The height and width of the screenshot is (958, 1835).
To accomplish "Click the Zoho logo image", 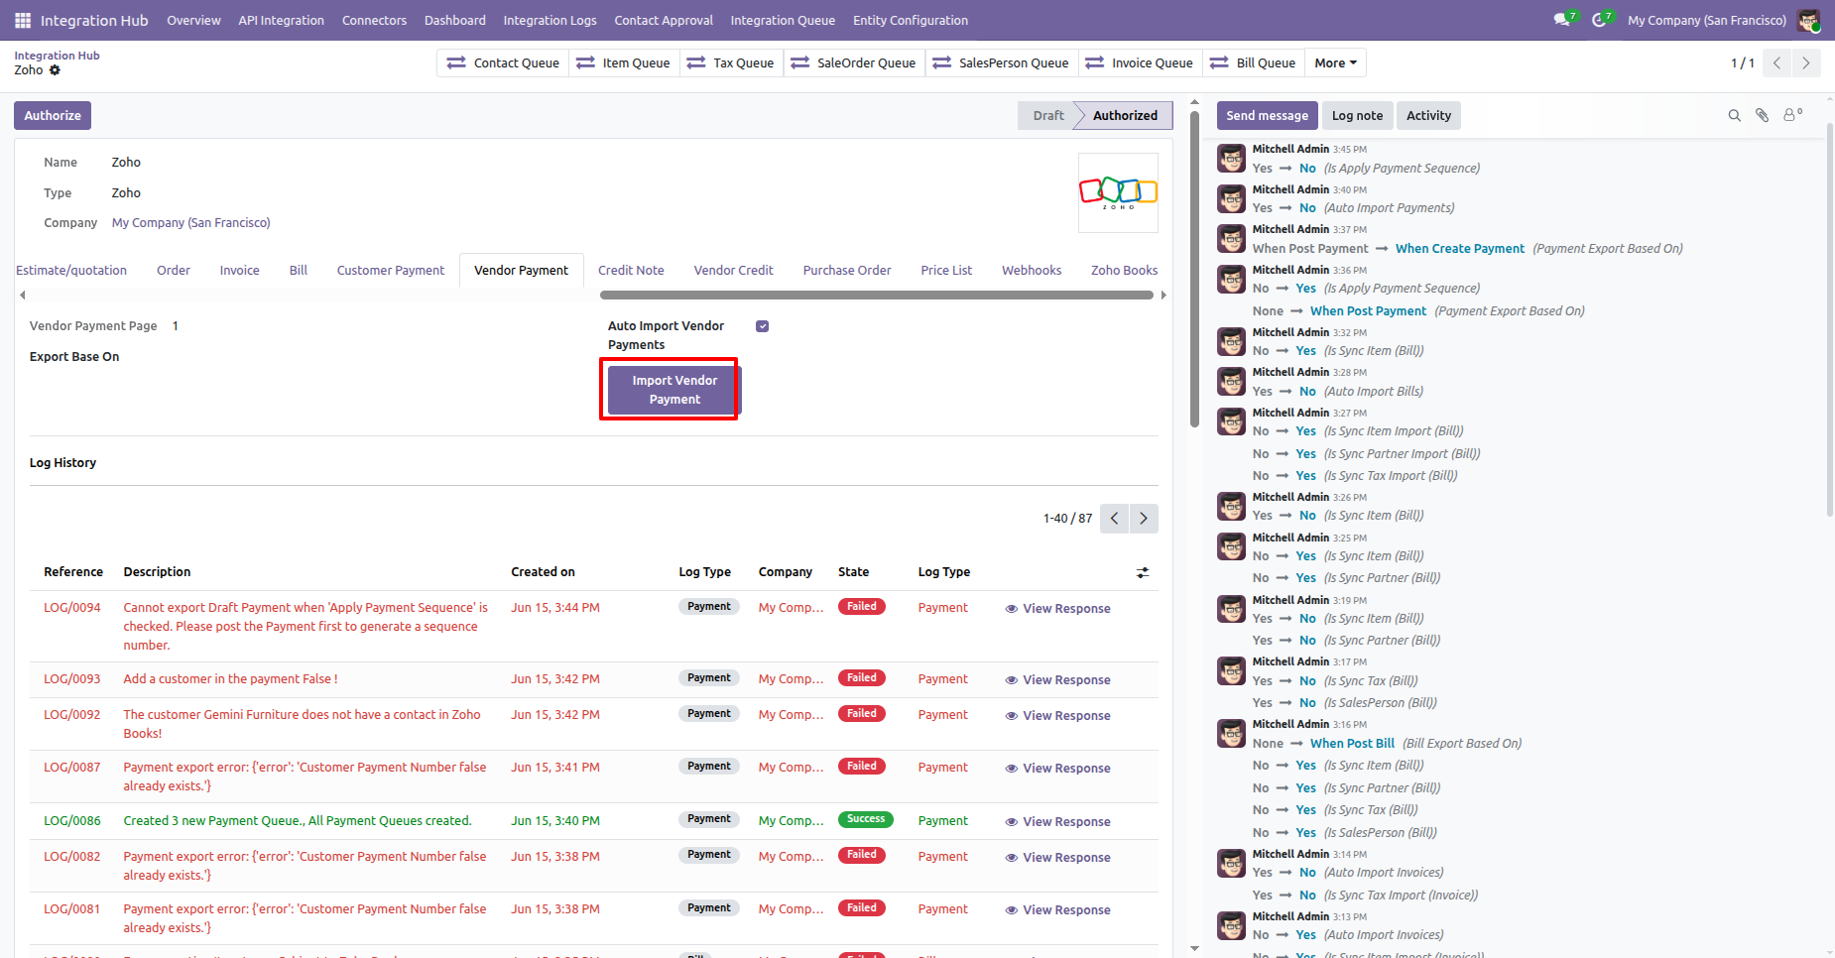I will (x=1118, y=192).
